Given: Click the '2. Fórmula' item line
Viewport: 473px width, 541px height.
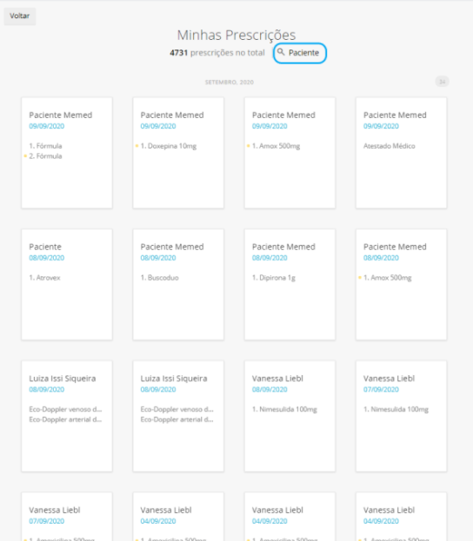Looking at the screenshot, I should [x=45, y=156].
